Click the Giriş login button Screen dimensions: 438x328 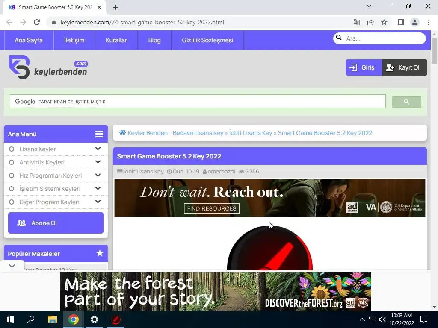click(x=364, y=67)
